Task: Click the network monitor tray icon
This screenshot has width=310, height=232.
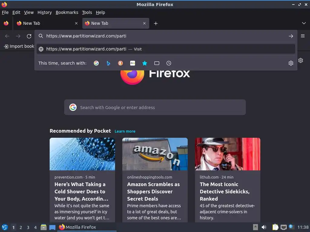Action: pyautogui.click(x=283, y=227)
